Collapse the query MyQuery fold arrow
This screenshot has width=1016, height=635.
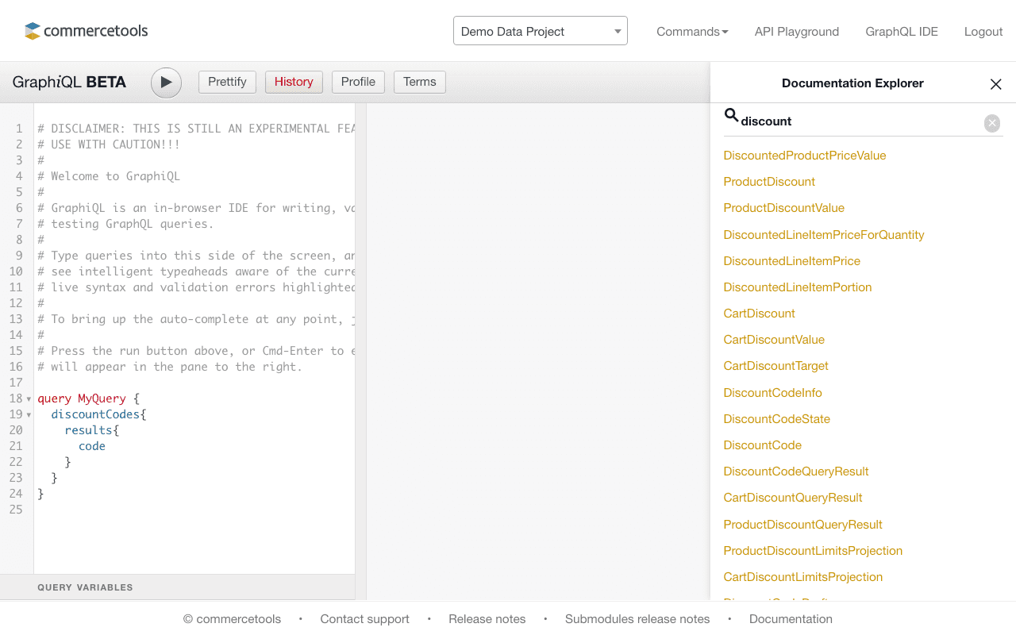click(x=29, y=399)
